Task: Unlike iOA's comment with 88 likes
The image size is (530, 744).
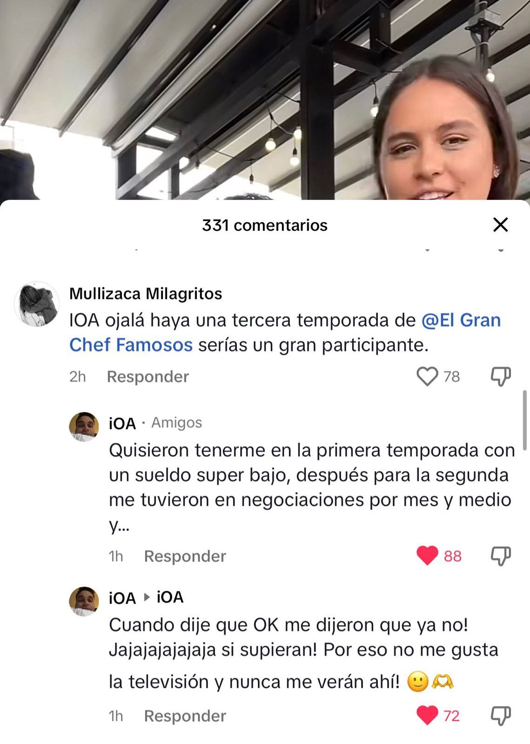Action: pos(427,556)
